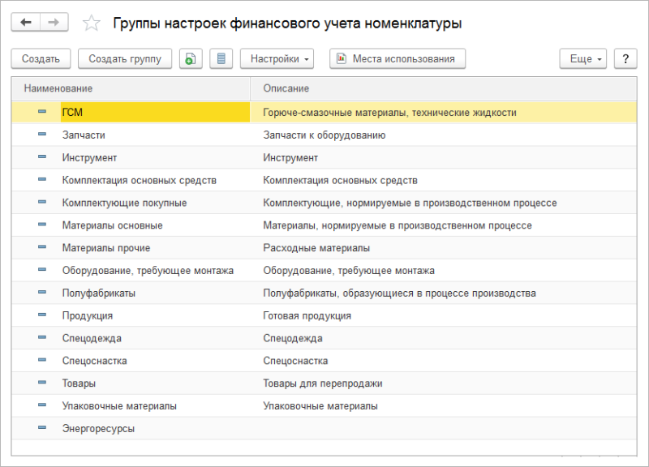Open help with the question mark button
This screenshot has height=467, width=649.
coord(625,58)
